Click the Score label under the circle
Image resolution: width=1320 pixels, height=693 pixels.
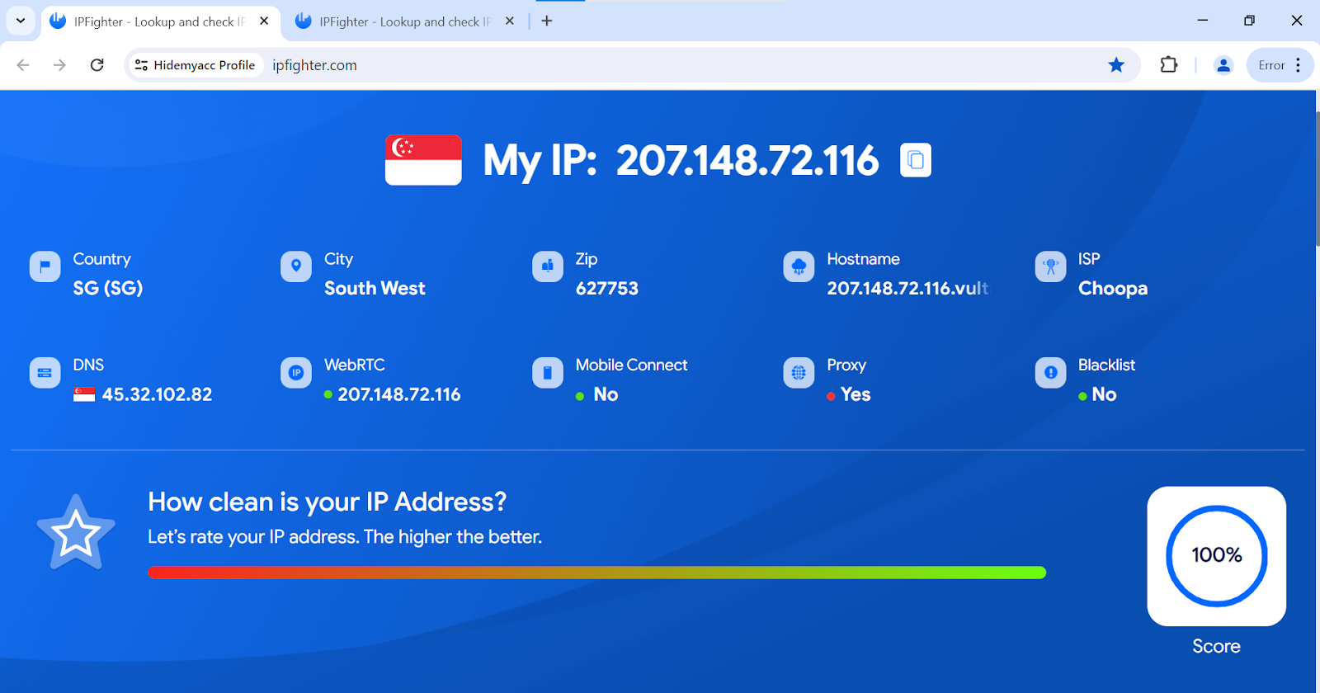tap(1216, 646)
